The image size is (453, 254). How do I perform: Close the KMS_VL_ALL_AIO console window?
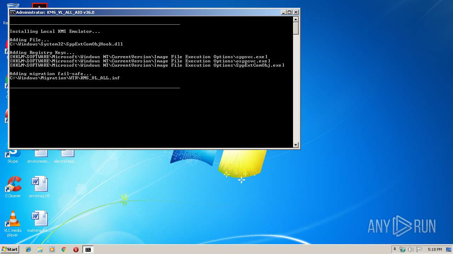click(296, 12)
